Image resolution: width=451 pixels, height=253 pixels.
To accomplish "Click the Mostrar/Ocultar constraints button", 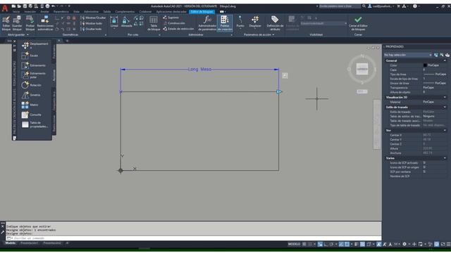I will tap(93, 18).
